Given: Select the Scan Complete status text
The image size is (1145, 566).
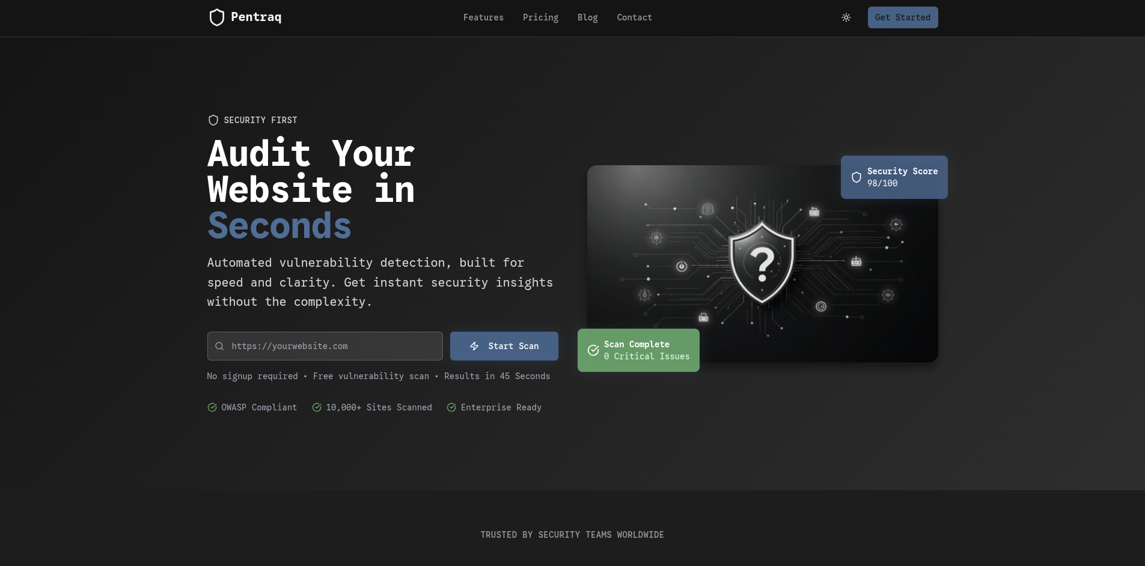Looking at the screenshot, I should coord(637,344).
